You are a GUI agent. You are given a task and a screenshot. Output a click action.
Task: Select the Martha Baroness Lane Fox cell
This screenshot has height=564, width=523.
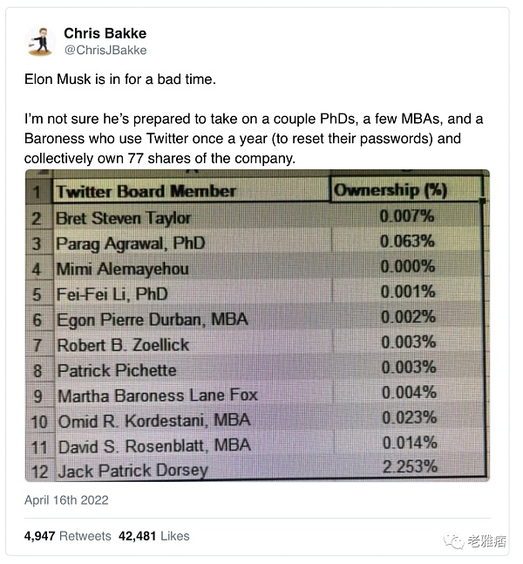(194, 395)
